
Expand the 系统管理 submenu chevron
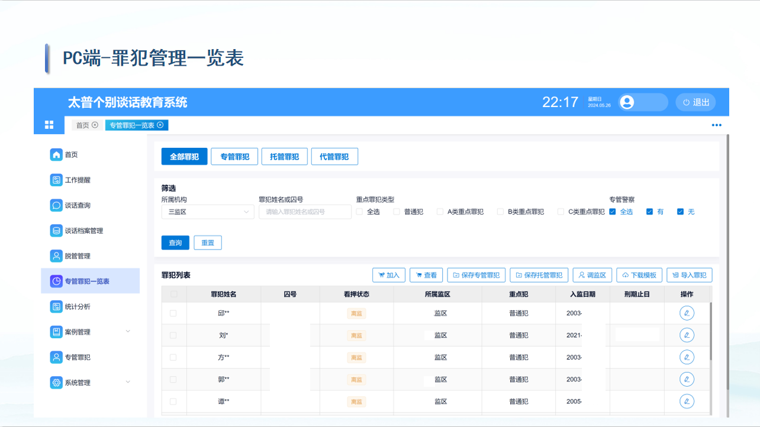click(x=128, y=383)
